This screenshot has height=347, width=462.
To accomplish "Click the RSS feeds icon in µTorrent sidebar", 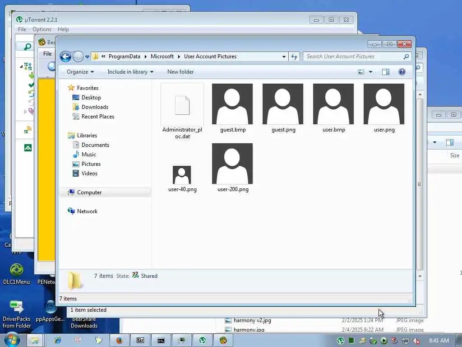I will coord(28,130).
